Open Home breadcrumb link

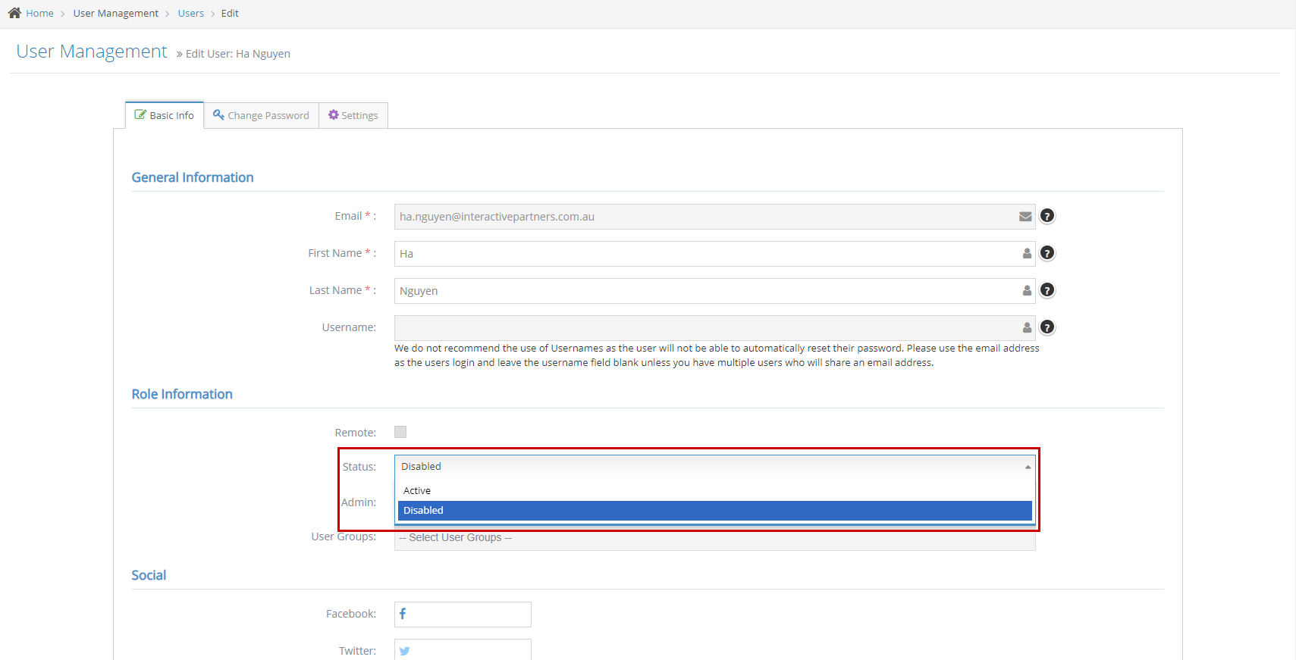pyautogui.click(x=39, y=13)
